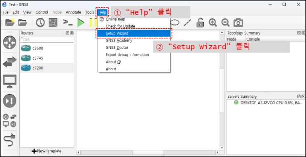This screenshot has width=306, height=157.
Task: Click the add a link cable icon
Action: coord(9,140)
